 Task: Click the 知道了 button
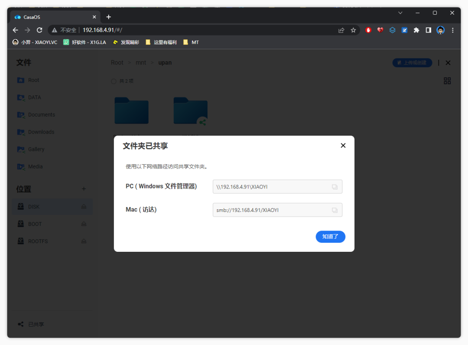point(330,237)
